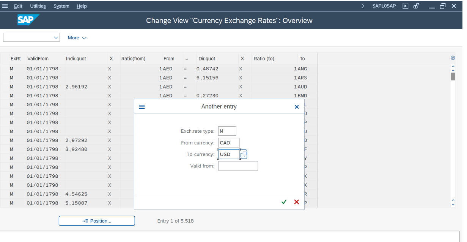Close the Another entry dialog
Image resolution: width=467 pixels, height=242 pixels.
click(297, 107)
